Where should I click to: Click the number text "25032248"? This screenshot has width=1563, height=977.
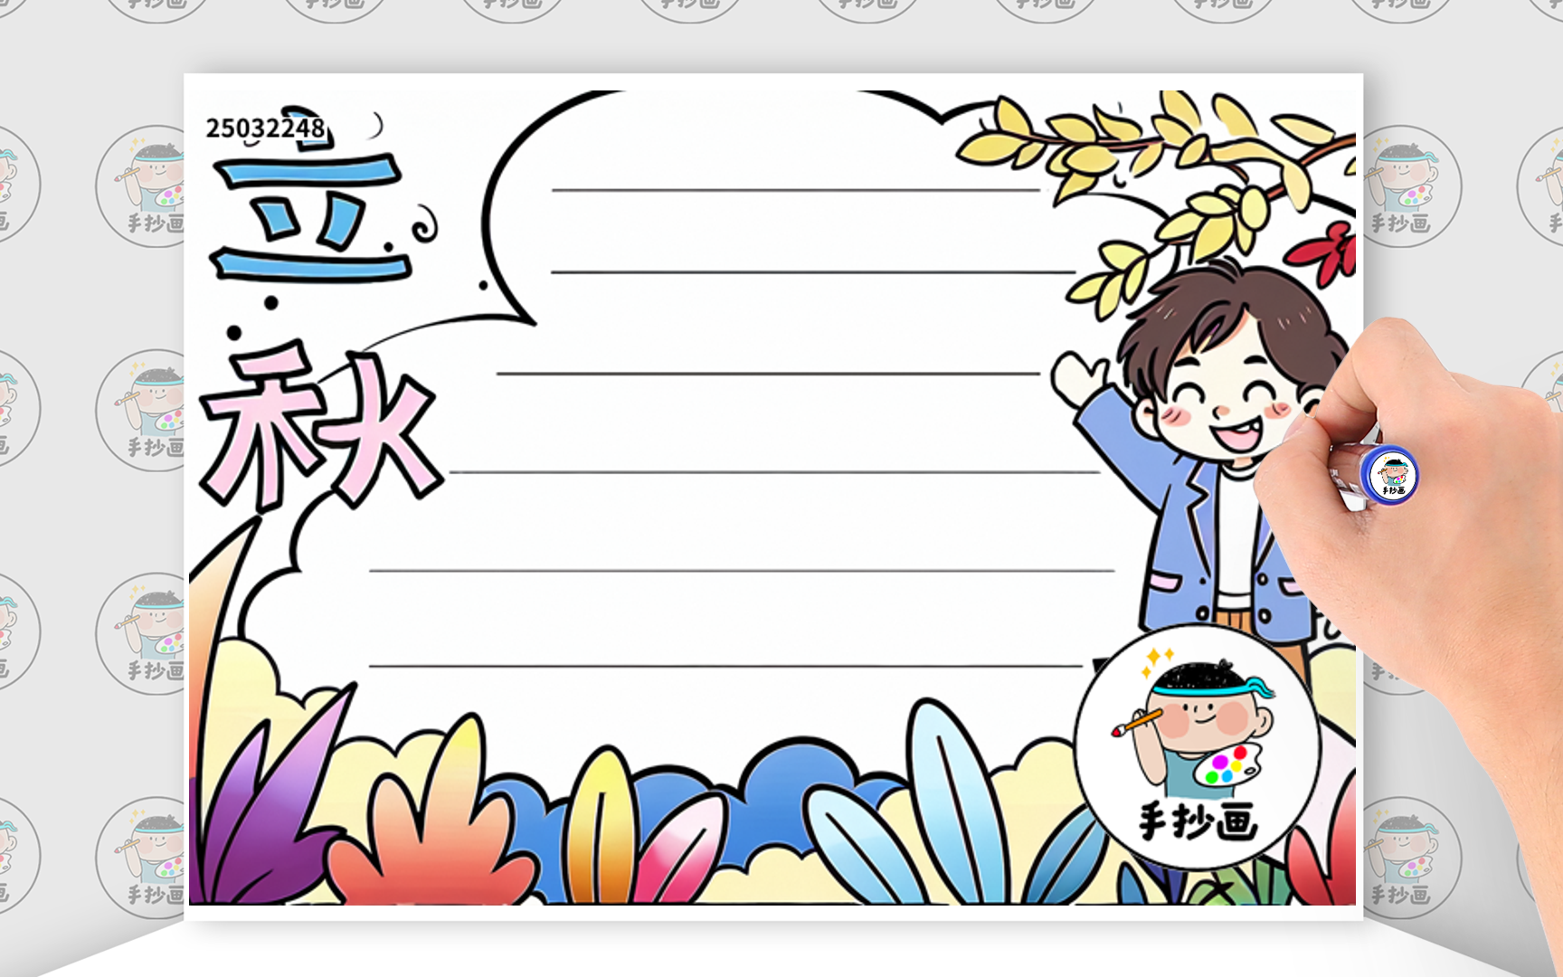(x=265, y=128)
